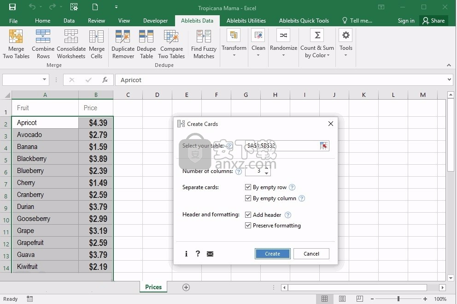Collapse the ribbon with chevron
Image resolution: width=457 pixels, height=304 pixels.
449,65
